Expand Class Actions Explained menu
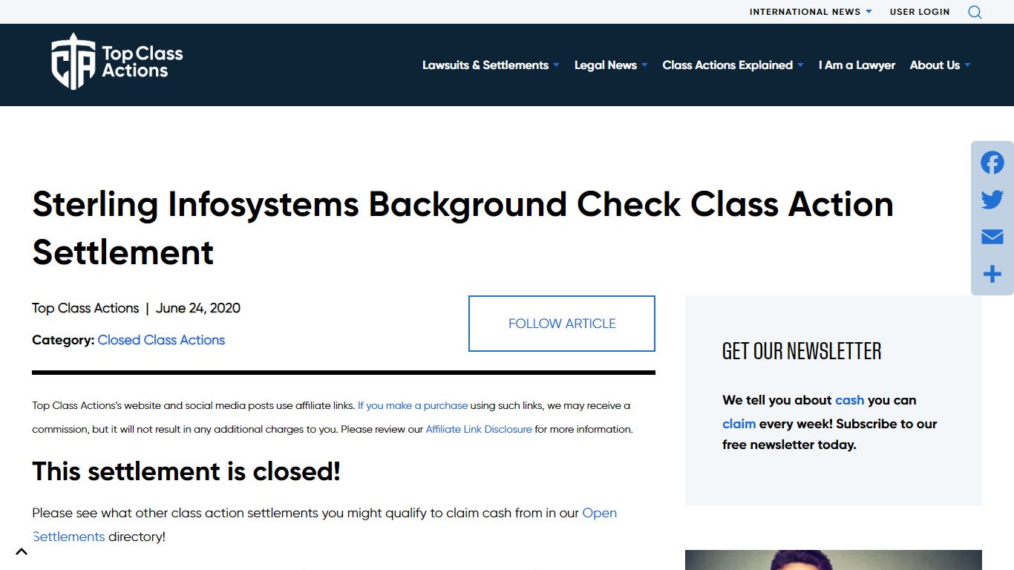1014x570 pixels. click(733, 65)
